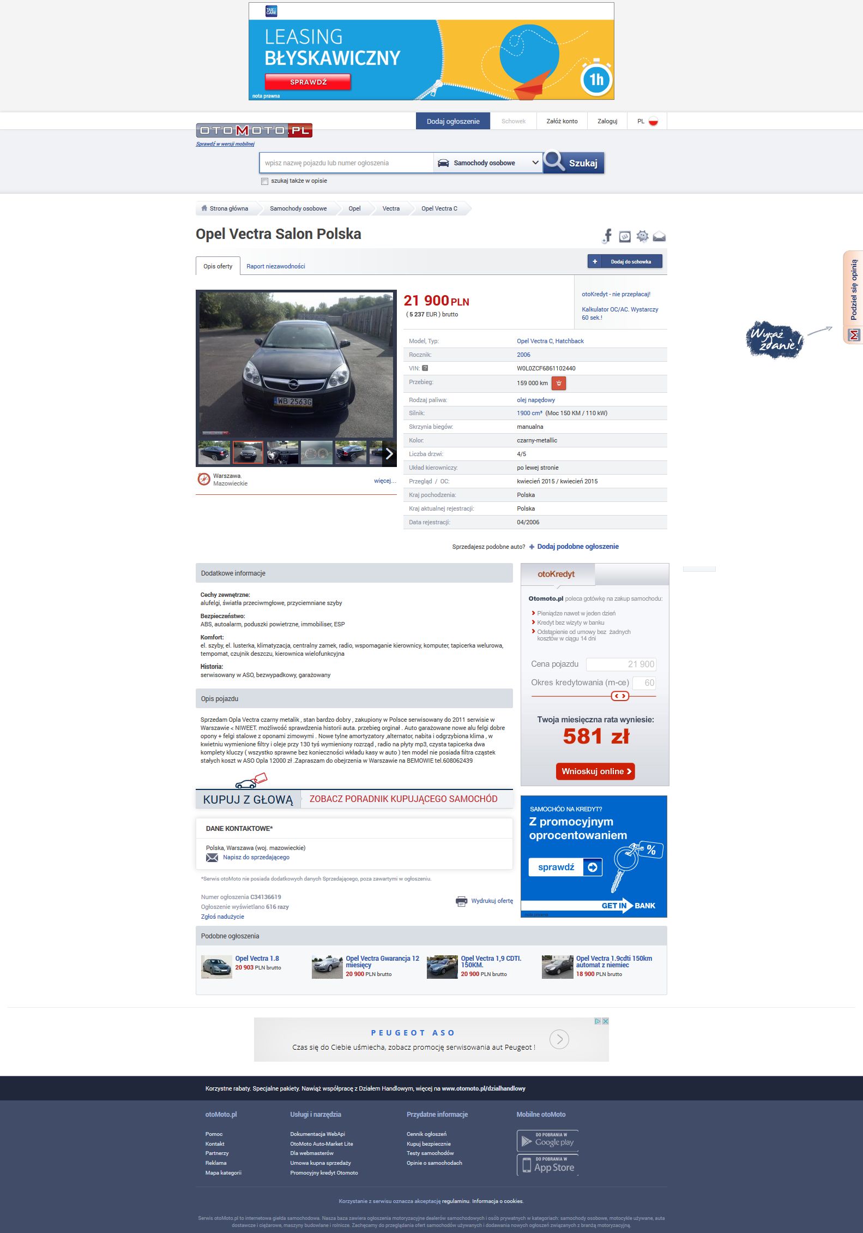Click the printer icon
The height and width of the screenshot is (1233, 863).
tap(461, 901)
